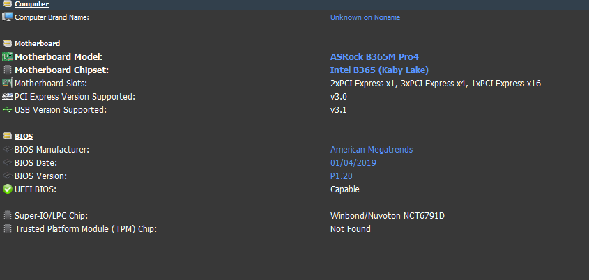
Task: Select the Motherboard Chipset chip icon
Action: point(7,70)
